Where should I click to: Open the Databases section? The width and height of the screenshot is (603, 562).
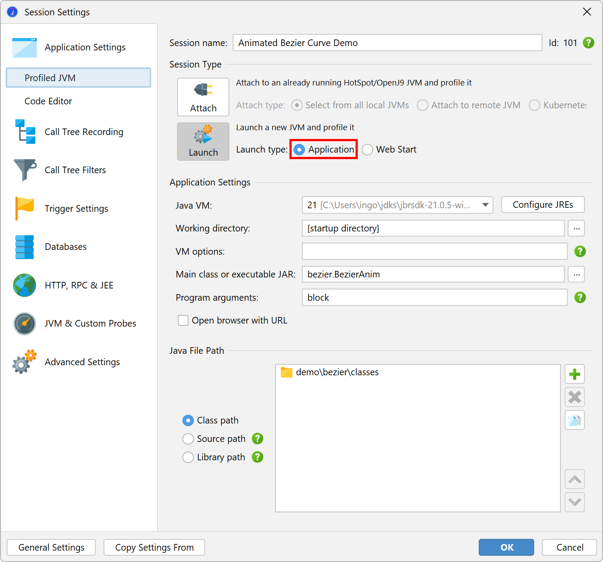(x=66, y=247)
